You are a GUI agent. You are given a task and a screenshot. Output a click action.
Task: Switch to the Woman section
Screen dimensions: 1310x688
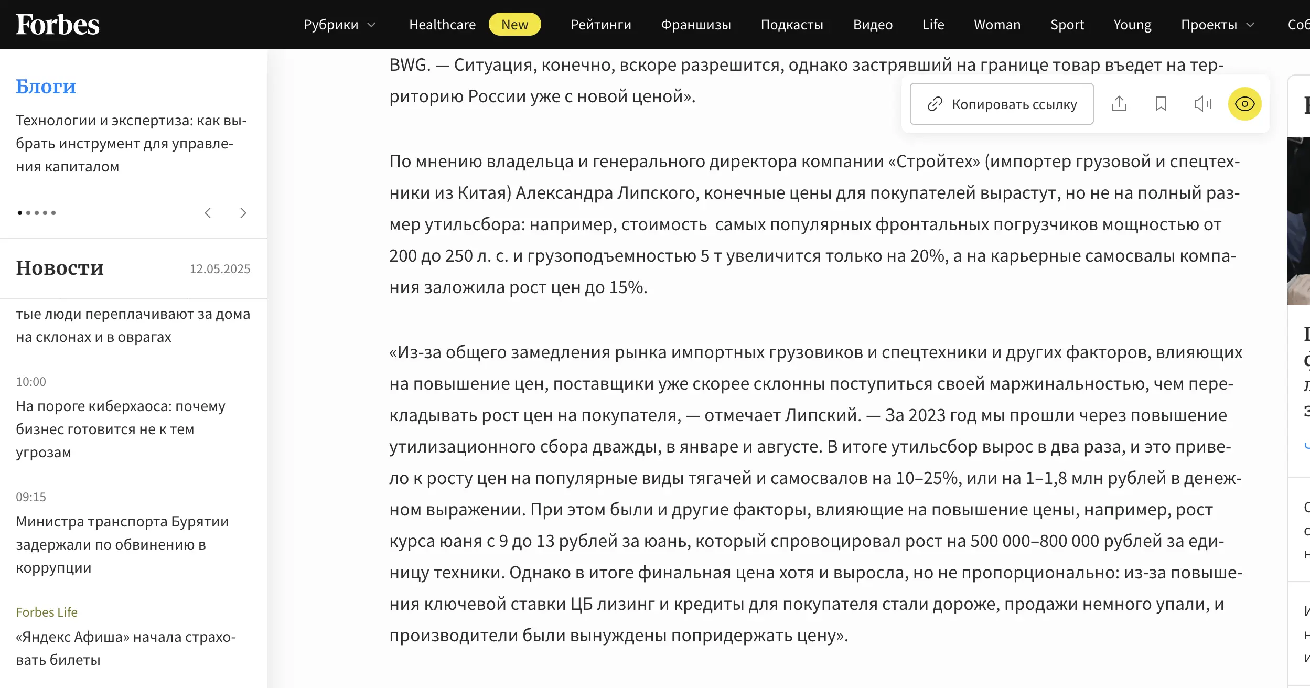pyautogui.click(x=997, y=24)
